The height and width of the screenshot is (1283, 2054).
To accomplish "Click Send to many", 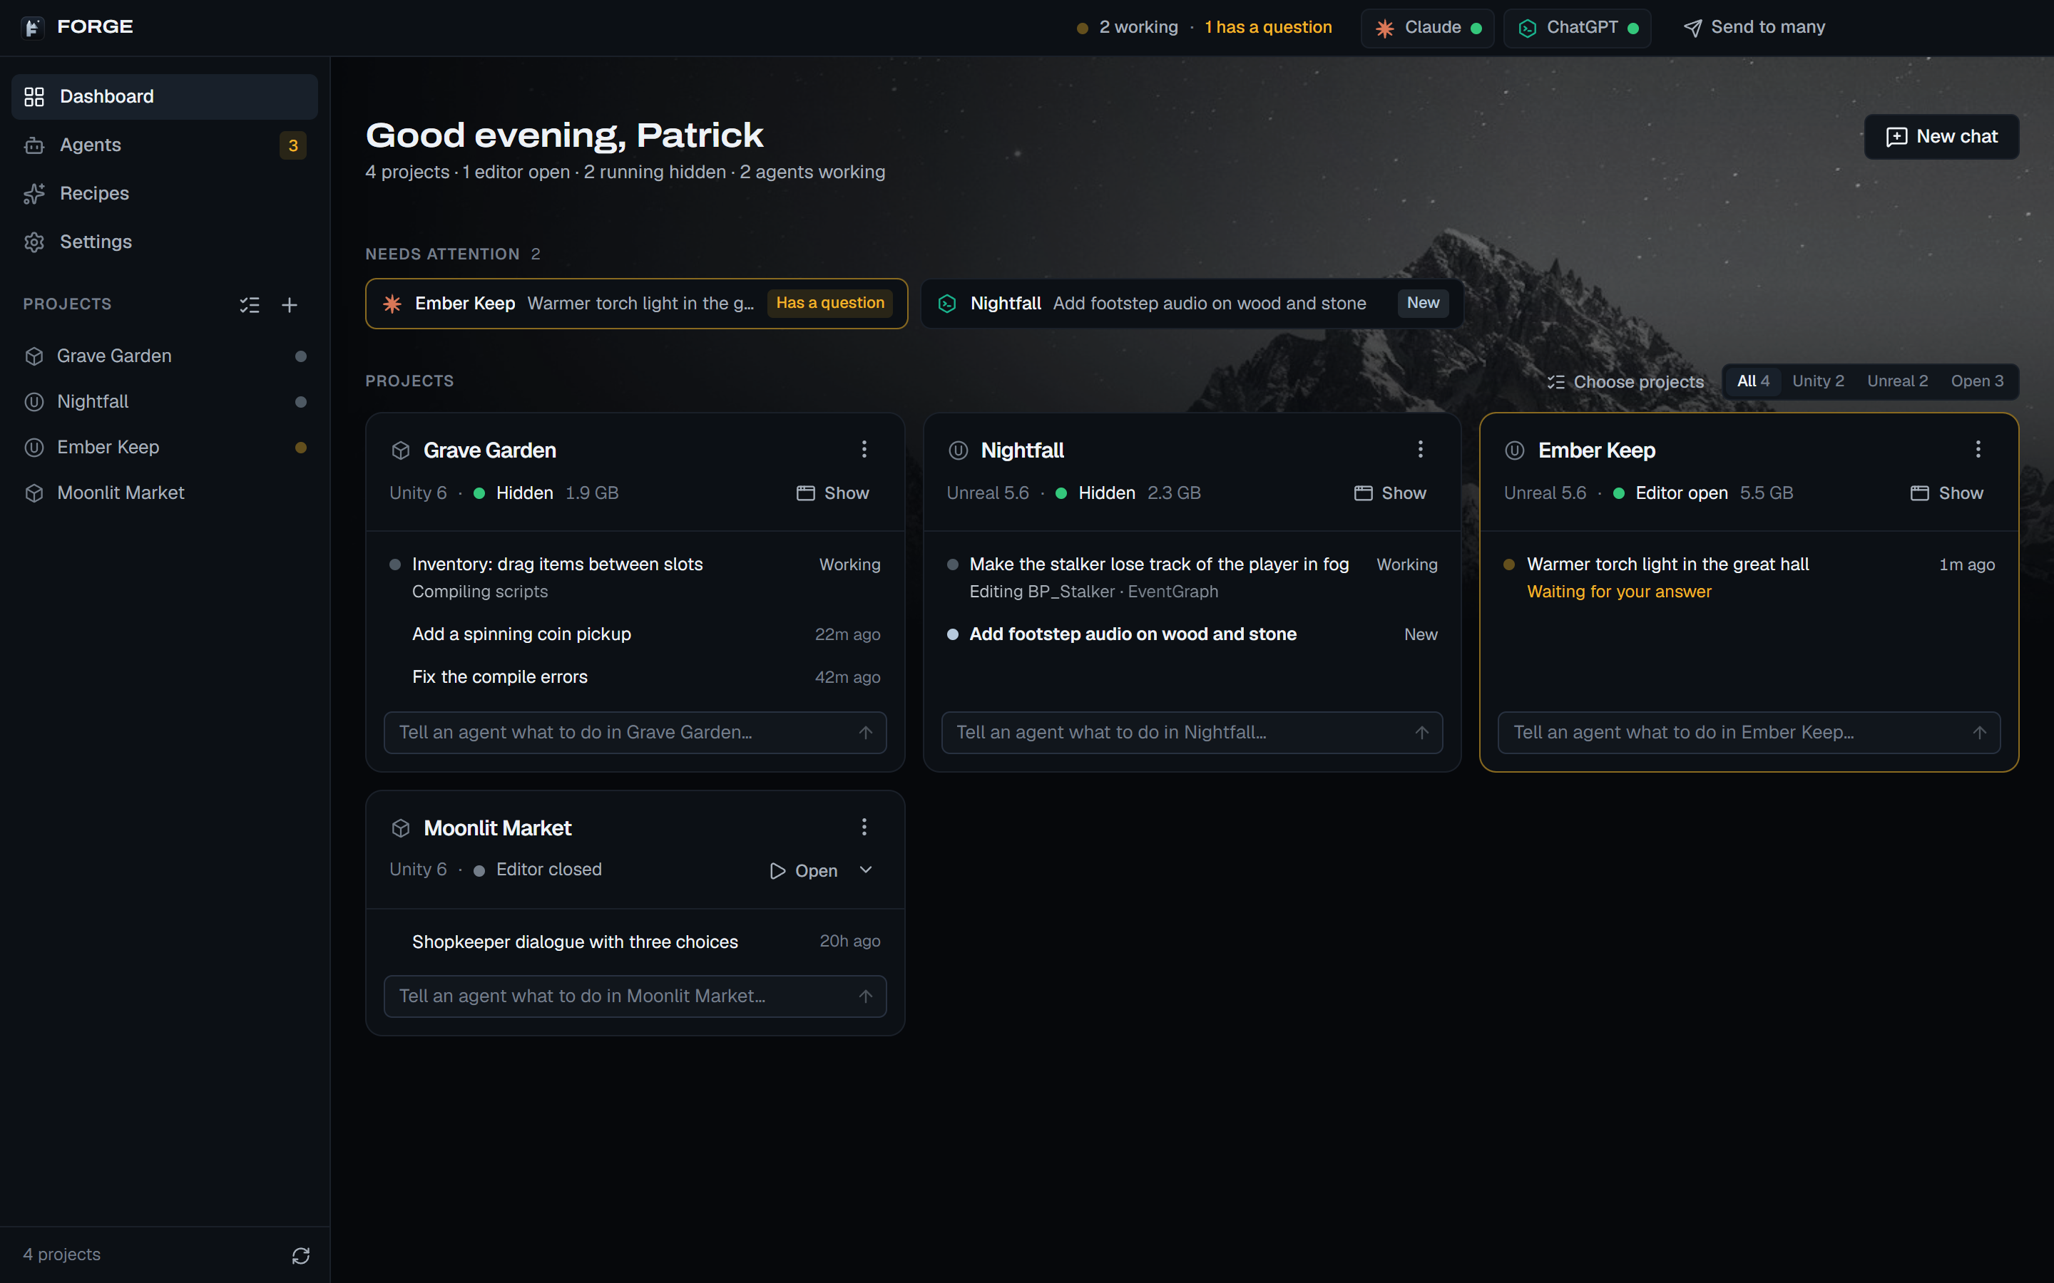I will (x=1754, y=27).
